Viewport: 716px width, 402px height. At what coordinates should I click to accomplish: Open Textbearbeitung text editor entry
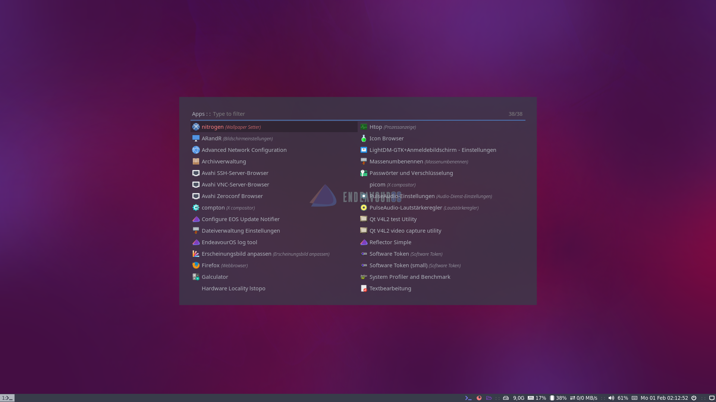click(390, 288)
